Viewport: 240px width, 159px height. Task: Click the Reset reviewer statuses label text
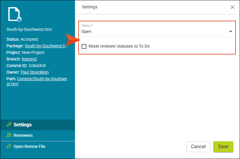tap(119, 46)
